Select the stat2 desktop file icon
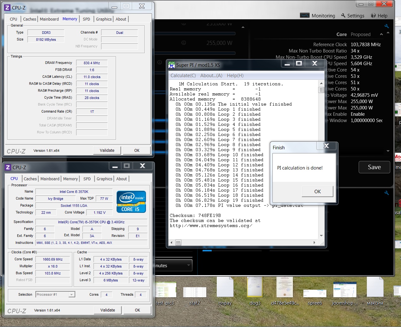Screen dimensions: 401x327 coord(195,291)
